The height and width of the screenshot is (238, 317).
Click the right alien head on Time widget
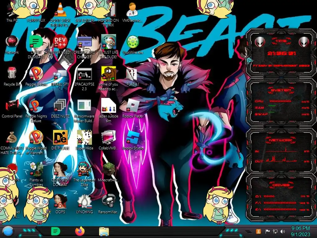[304, 42]
